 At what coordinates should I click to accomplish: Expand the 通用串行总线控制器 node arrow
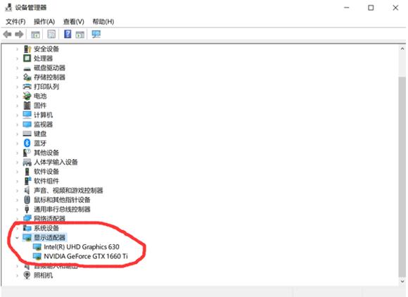(17, 210)
